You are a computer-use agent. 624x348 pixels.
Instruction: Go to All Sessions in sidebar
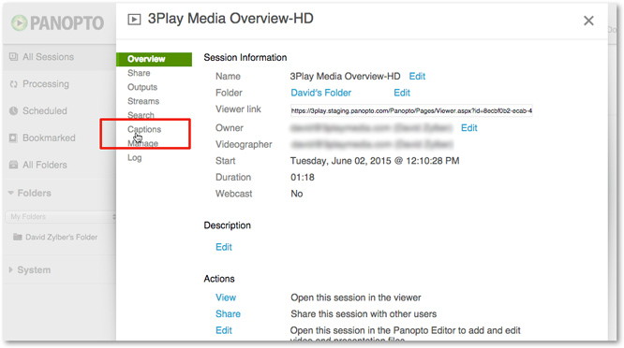pos(48,57)
